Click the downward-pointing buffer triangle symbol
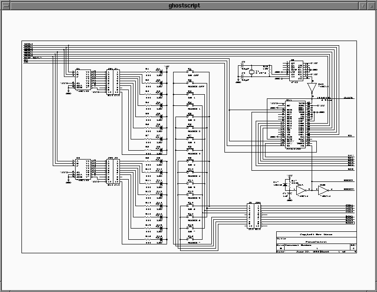Screen dimensions: 377x292 311,88
